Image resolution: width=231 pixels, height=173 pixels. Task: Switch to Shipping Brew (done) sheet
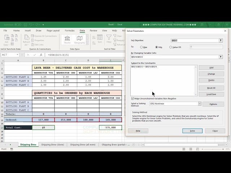tap(53, 145)
